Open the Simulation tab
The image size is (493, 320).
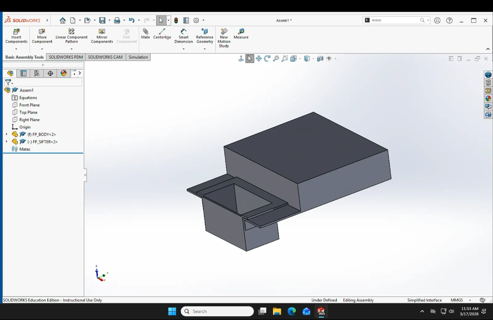(138, 57)
